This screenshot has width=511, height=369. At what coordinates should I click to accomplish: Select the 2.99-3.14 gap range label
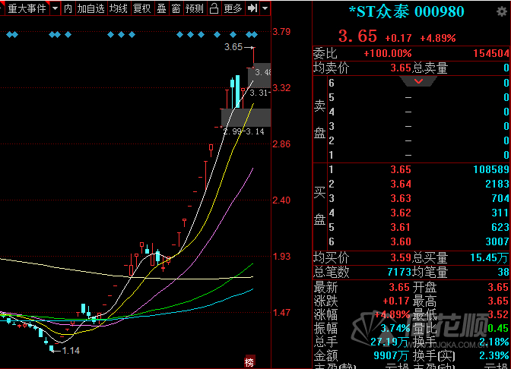(243, 132)
